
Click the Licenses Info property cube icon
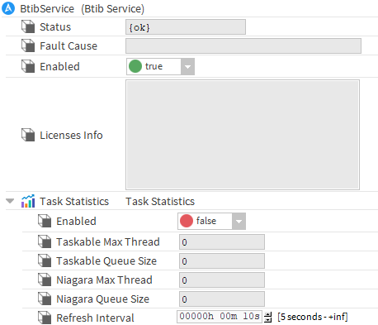(x=28, y=135)
